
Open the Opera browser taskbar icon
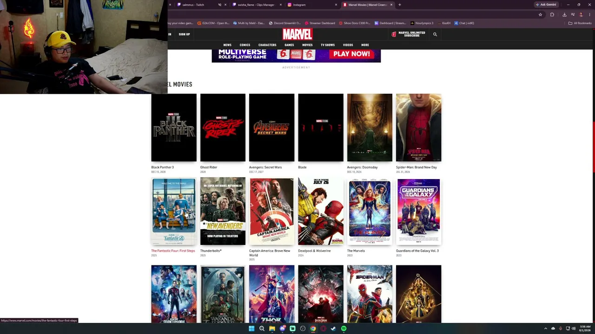[323, 328]
